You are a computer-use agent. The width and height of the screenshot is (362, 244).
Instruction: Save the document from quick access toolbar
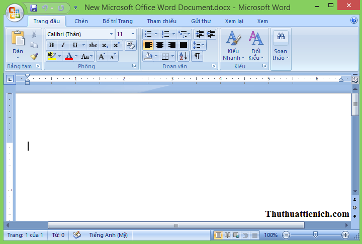(x=34, y=8)
